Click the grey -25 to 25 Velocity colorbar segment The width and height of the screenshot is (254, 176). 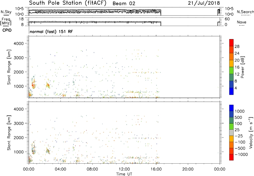pos(231,133)
